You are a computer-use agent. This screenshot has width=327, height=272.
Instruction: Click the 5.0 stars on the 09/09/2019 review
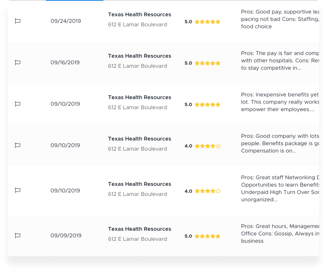[x=207, y=236]
